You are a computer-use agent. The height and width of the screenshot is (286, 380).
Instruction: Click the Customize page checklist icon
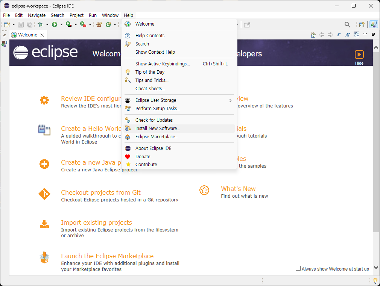coord(357,35)
